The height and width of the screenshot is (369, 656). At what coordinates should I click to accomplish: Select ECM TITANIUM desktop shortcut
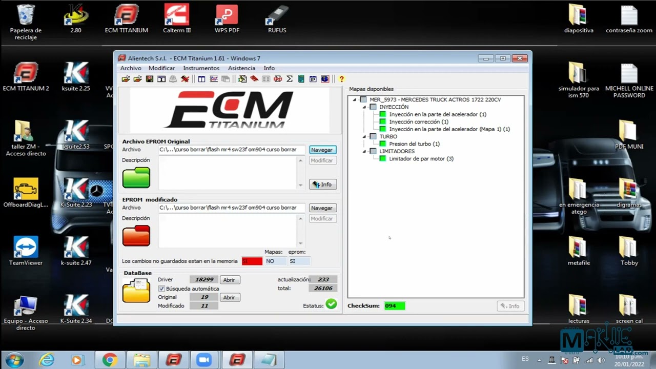pyautogui.click(x=126, y=18)
